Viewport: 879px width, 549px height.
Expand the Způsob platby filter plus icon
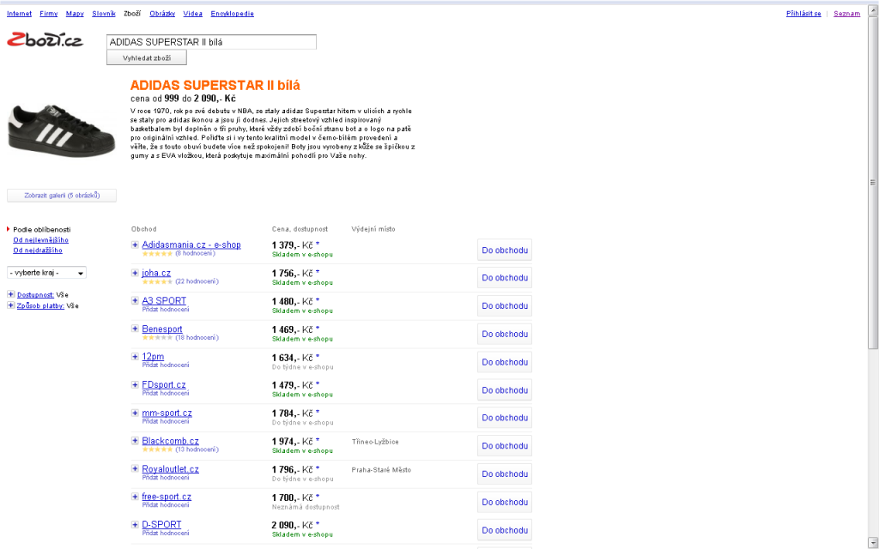pos(10,305)
